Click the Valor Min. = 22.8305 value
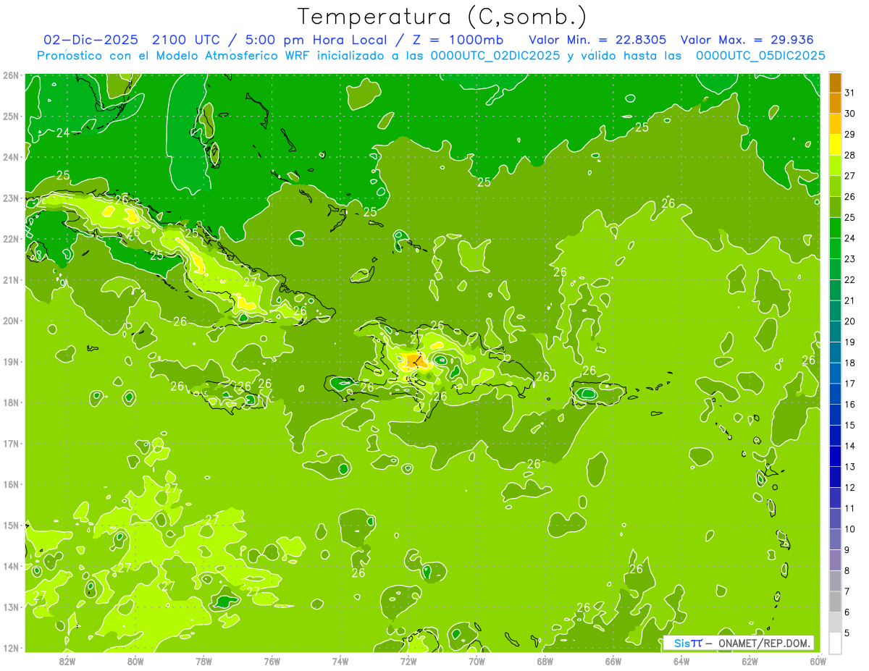The image size is (869, 671). [597, 40]
